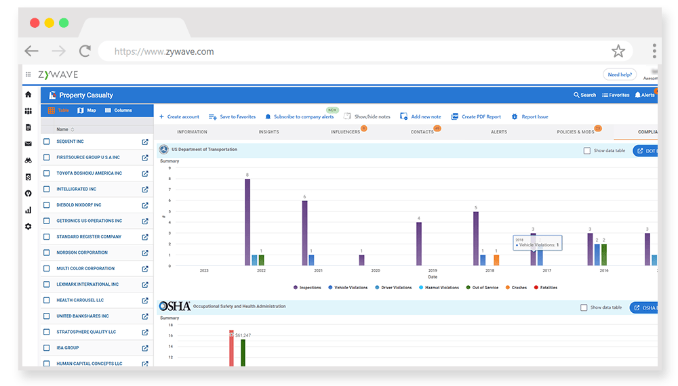
Task: Click Create PDF Report
Action: [476, 116]
